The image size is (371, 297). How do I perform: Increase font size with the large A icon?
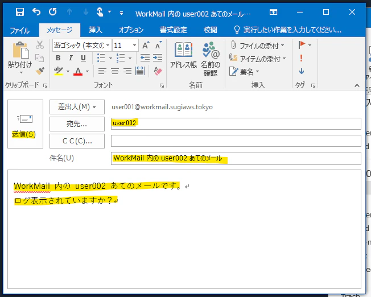146,45
